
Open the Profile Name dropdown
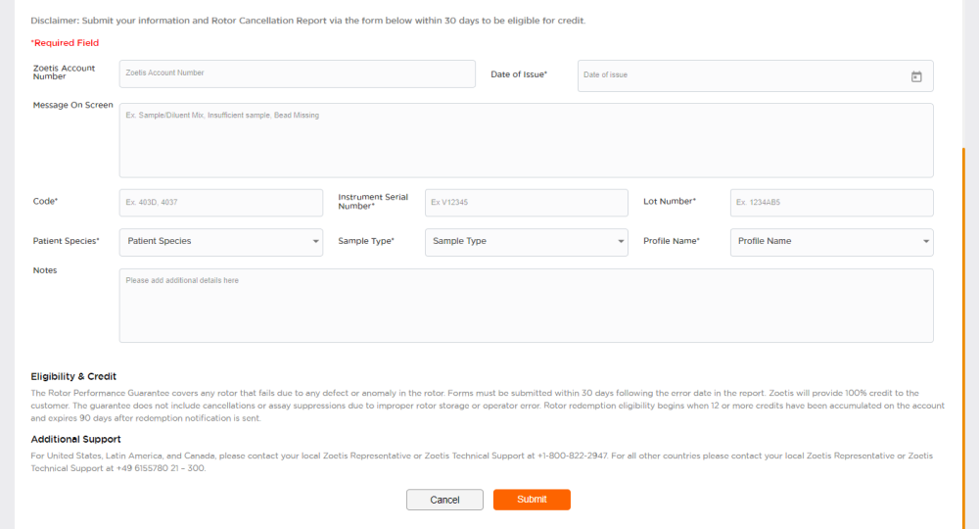(831, 242)
